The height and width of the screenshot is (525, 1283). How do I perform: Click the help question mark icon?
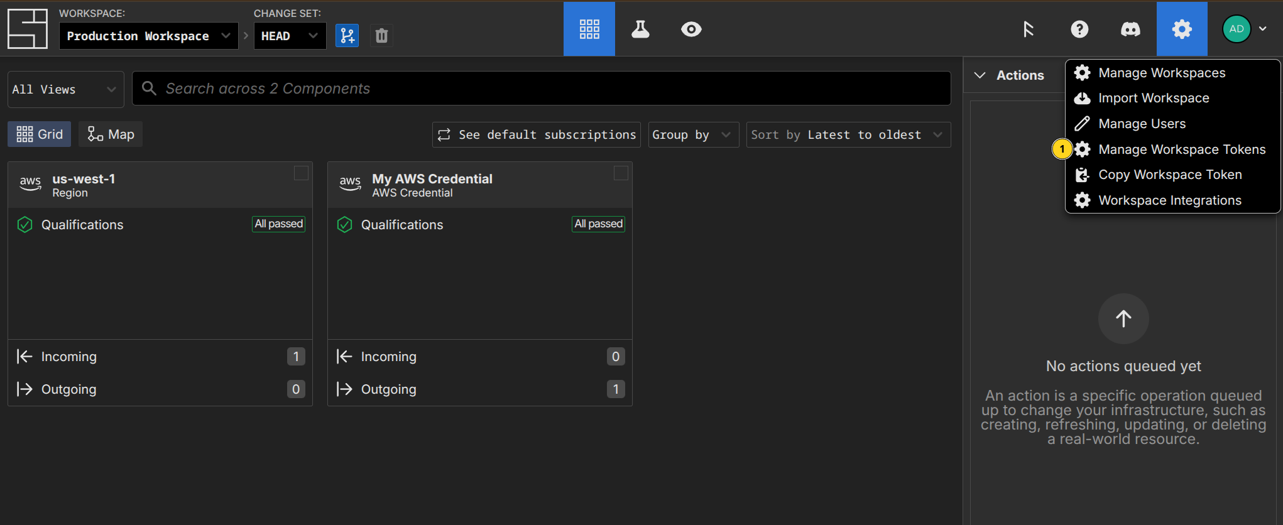point(1079,29)
